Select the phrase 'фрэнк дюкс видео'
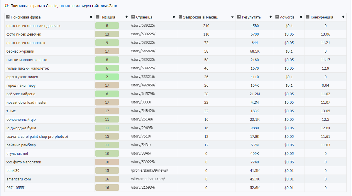352x196 pixels. point(22,77)
